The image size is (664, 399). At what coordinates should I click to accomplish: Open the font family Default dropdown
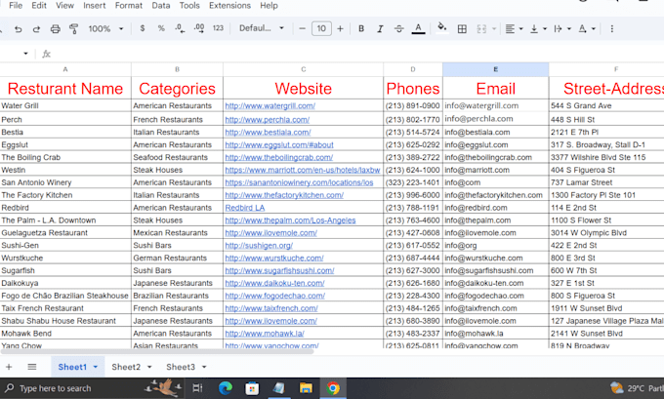point(262,28)
